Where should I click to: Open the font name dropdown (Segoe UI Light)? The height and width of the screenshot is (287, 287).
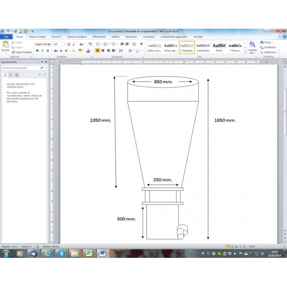pos(52,44)
